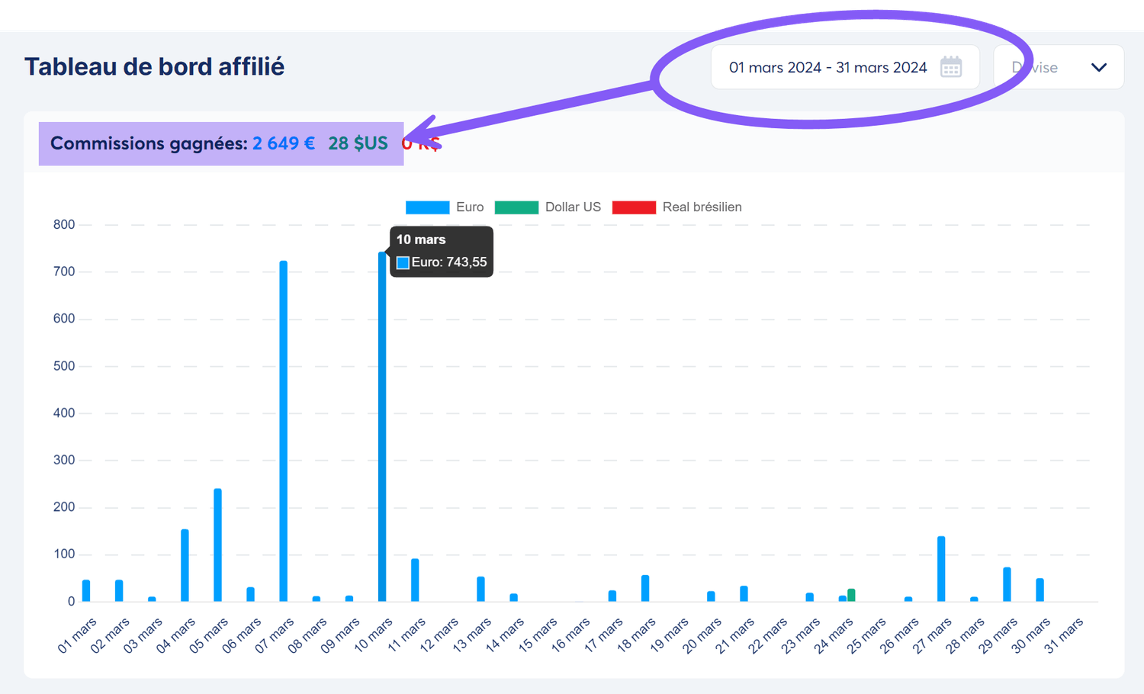Click the 15 mars x-axis label
The image size is (1144, 694).
point(538,635)
